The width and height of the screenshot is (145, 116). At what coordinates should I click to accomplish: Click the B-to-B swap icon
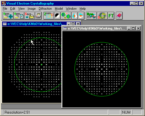point(66,16)
